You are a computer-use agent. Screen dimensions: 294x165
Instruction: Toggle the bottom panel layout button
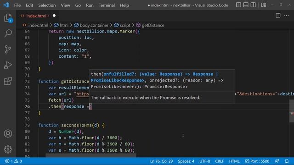(246, 5)
